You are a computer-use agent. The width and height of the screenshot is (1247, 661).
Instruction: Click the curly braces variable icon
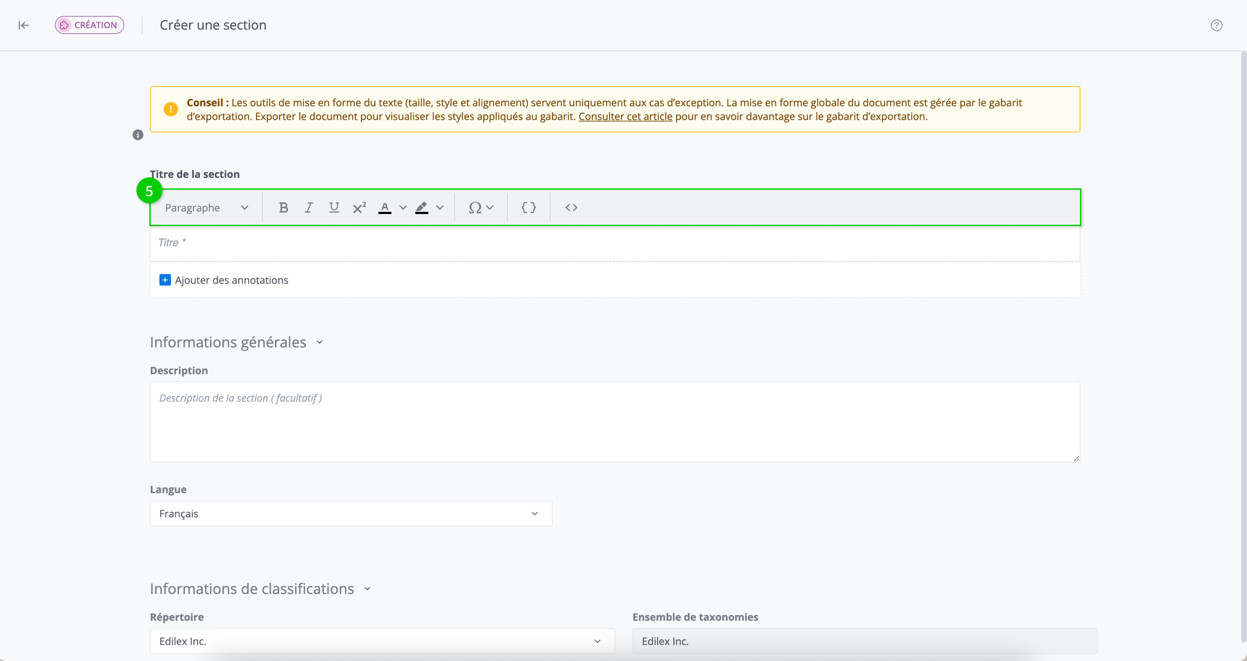point(529,208)
